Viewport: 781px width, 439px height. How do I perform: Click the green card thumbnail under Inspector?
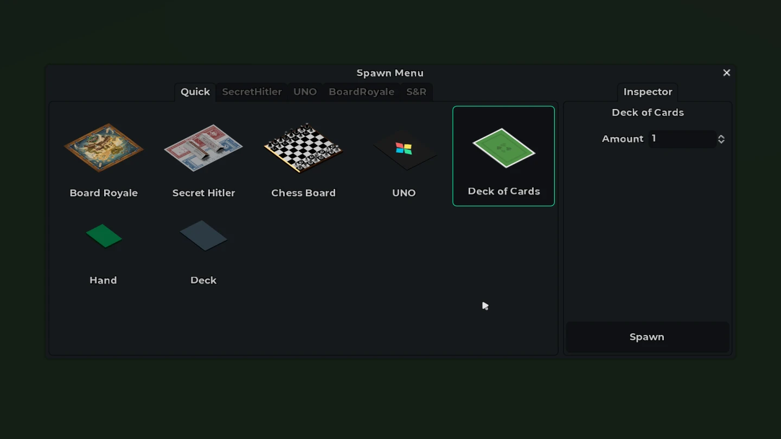pyautogui.click(x=503, y=146)
